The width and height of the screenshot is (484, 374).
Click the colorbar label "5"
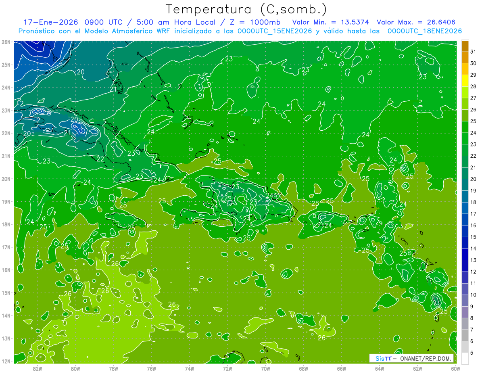(x=472, y=353)
